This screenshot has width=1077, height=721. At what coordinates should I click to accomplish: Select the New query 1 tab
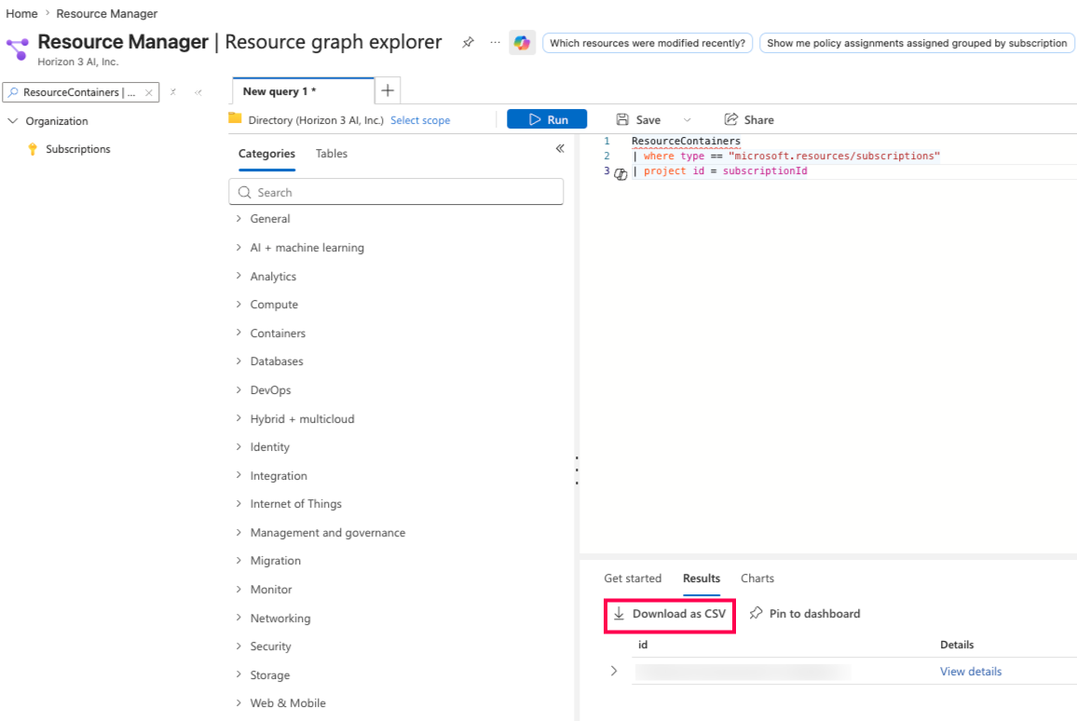tap(304, 91)
